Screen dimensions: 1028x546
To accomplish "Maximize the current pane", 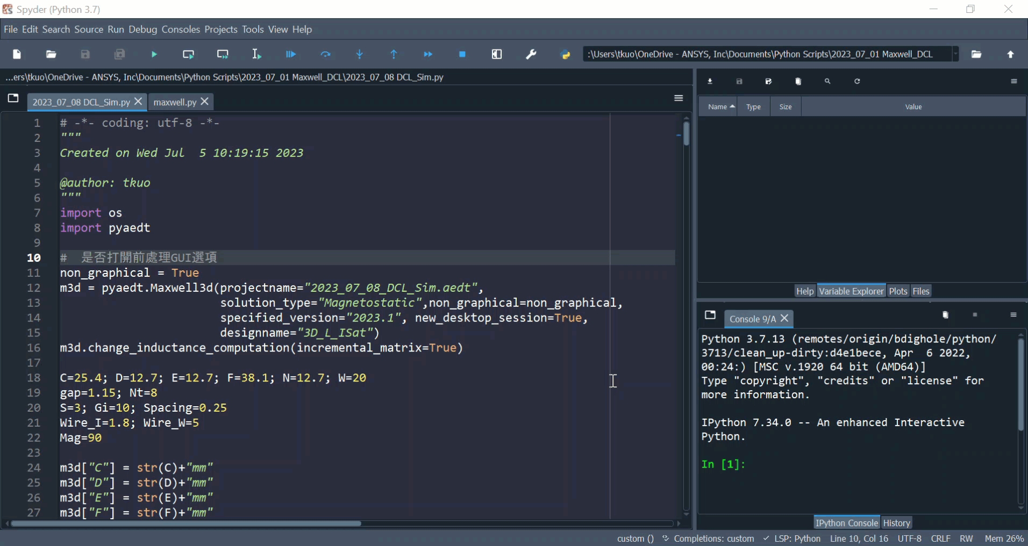I will point(497,54).
